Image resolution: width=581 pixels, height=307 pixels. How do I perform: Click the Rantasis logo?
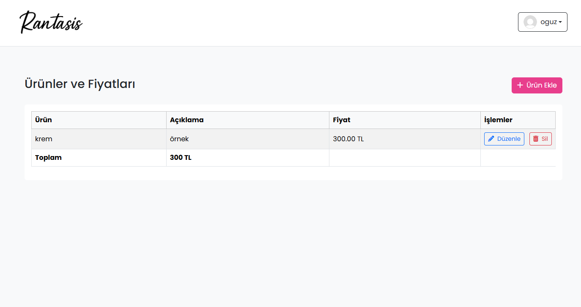pos(51,22)
